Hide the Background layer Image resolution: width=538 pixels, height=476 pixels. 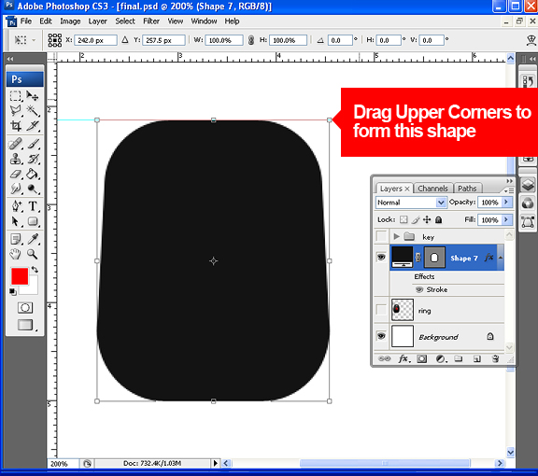tap(381, 336)
